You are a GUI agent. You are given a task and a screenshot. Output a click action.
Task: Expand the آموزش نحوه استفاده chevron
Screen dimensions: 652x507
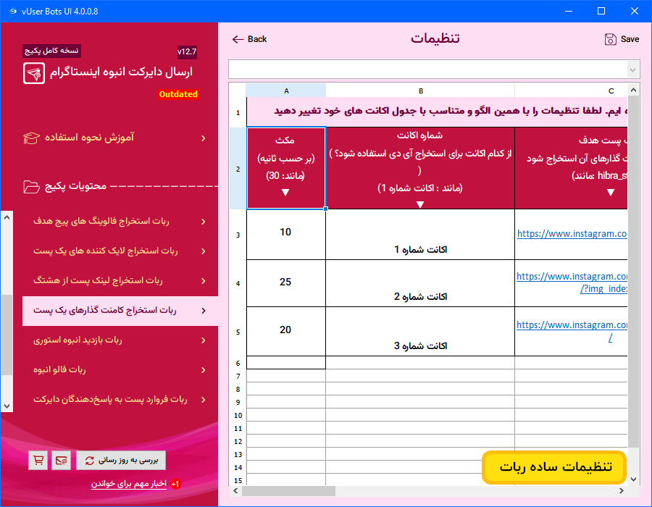[204, 138]
